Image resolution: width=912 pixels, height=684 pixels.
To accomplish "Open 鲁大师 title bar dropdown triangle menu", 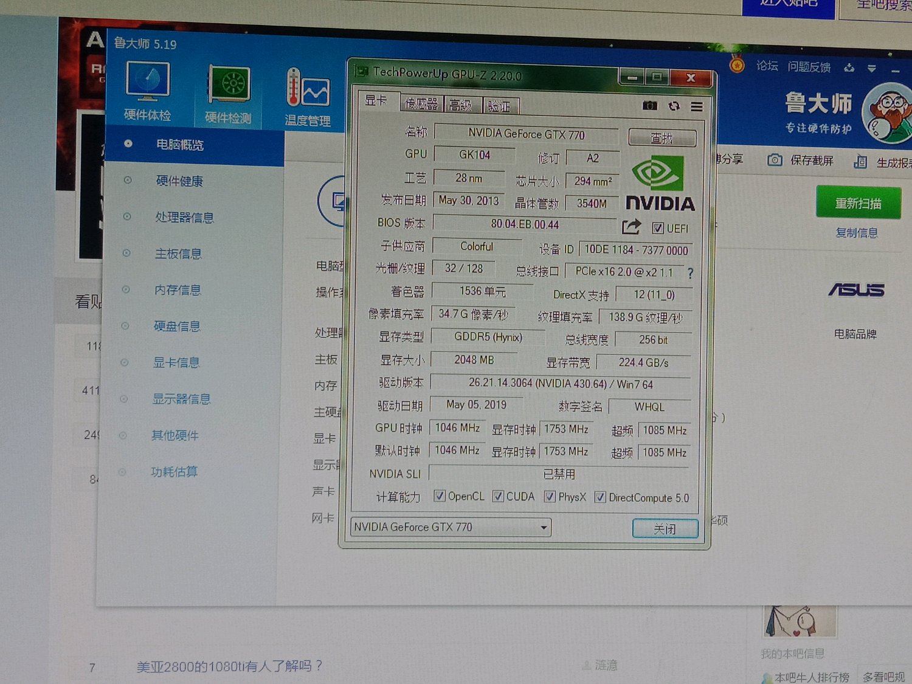I will click(x=872, y=69).
